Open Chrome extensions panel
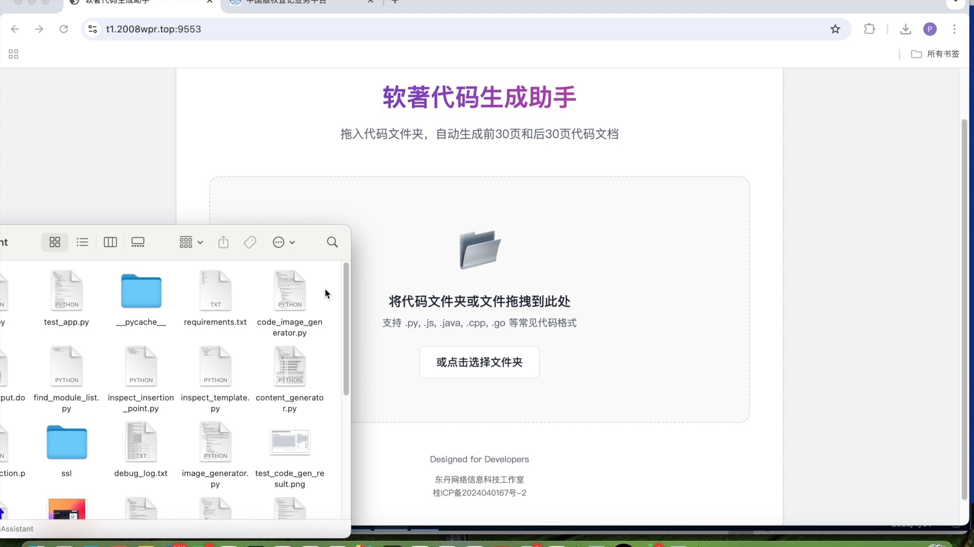974x547 pixels. point(869,29)
